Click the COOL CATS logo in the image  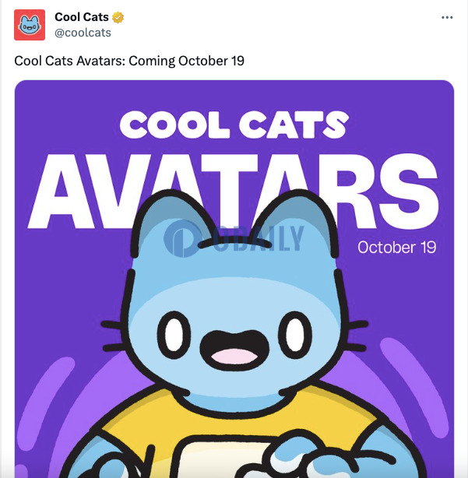tap(234, 125)
